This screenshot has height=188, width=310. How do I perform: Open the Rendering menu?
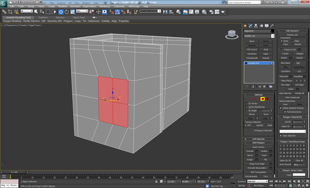(x=105, y=6)
